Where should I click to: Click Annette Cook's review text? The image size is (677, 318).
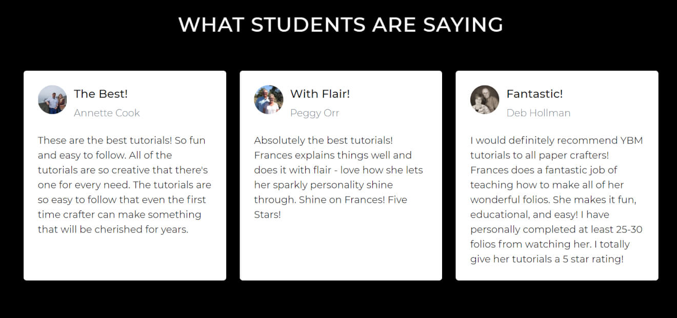[x=125, y=185]
